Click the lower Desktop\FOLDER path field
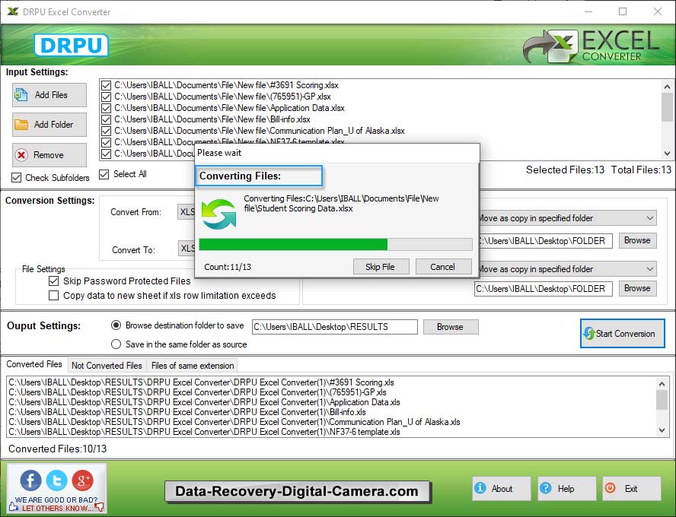Screen dimensions: 676x517 [544, 288]
